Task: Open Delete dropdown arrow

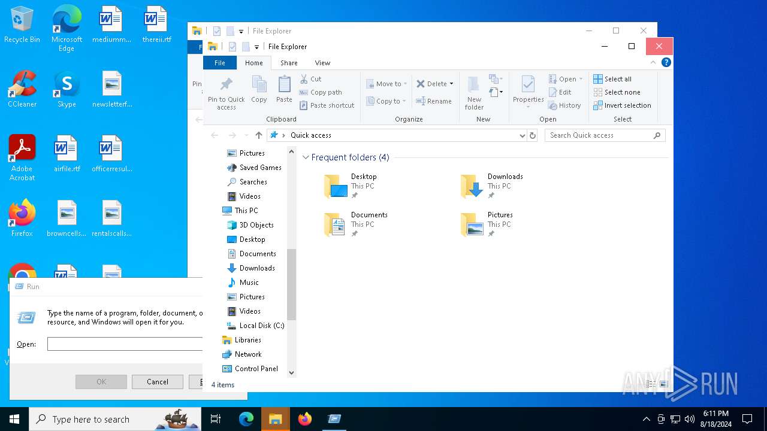Action: coord(451,84)
